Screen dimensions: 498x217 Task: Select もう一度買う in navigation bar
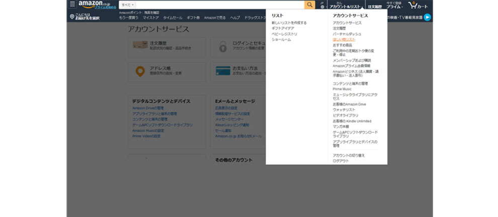point(129,18)
